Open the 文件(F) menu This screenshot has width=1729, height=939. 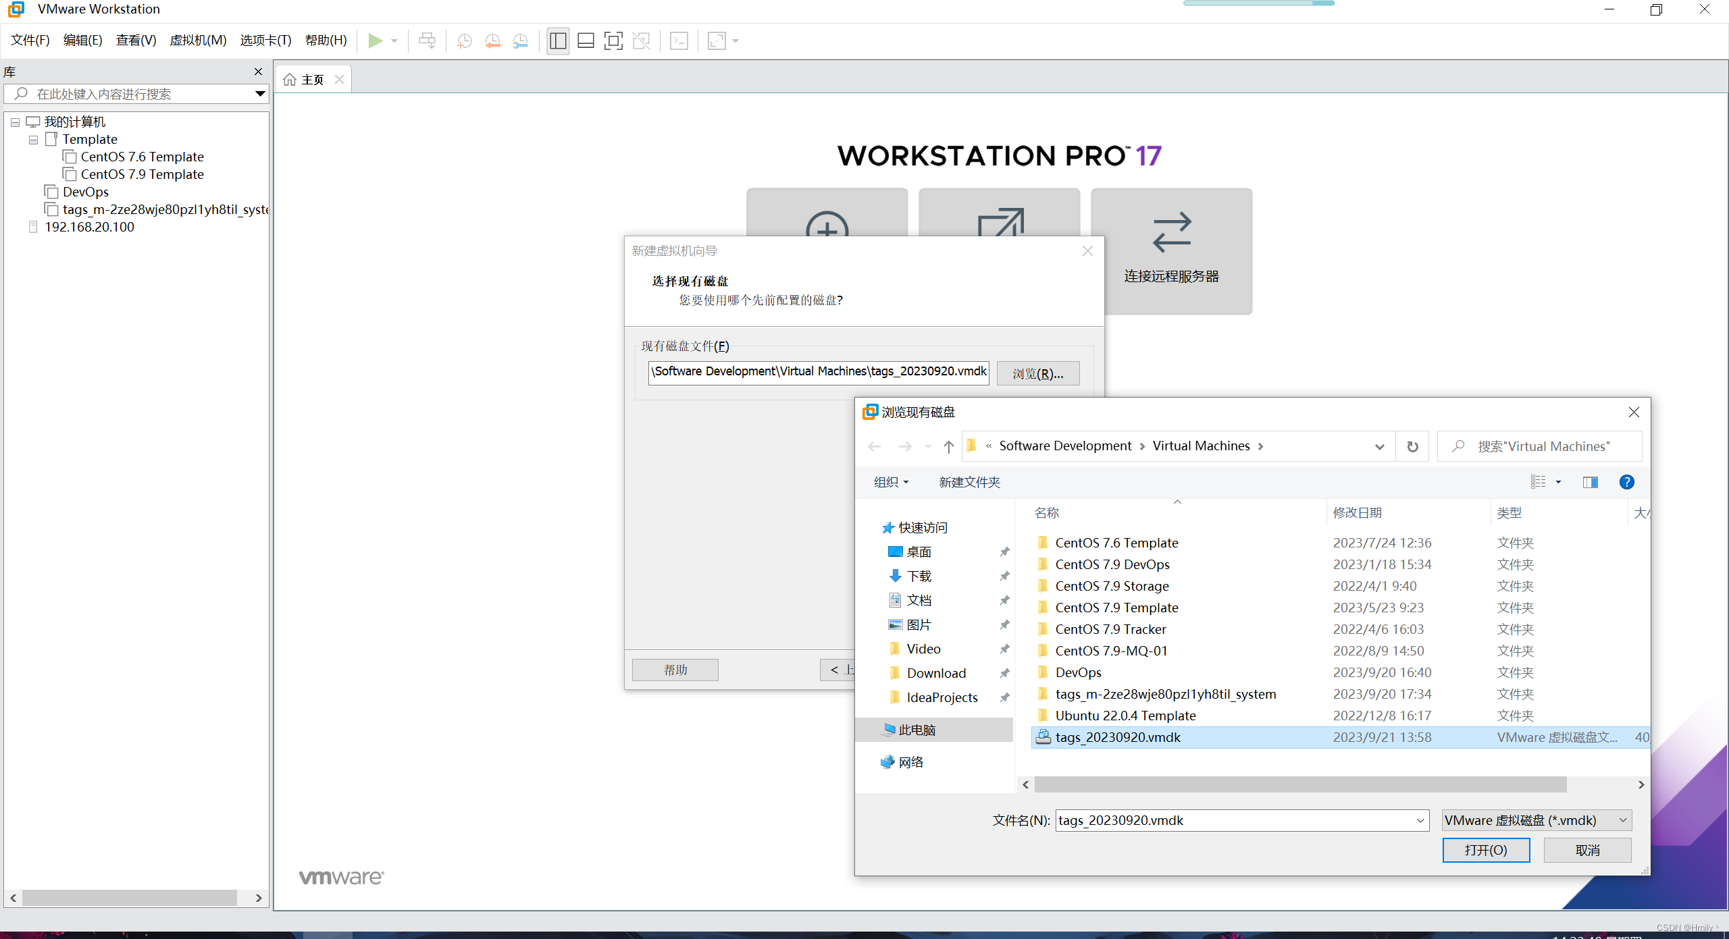coord(30,41)
